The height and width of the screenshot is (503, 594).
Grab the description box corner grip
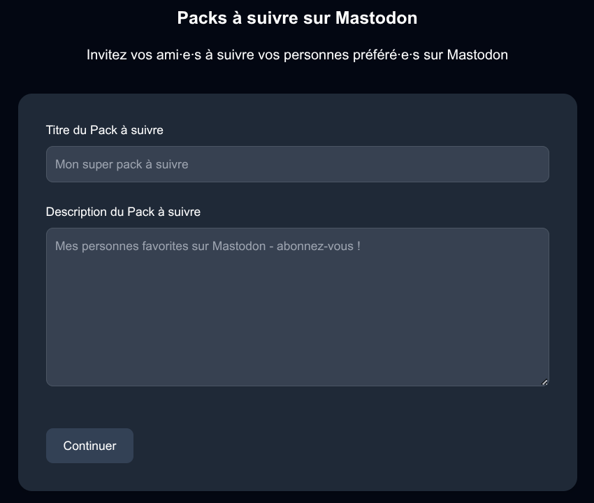coord(544,382)
